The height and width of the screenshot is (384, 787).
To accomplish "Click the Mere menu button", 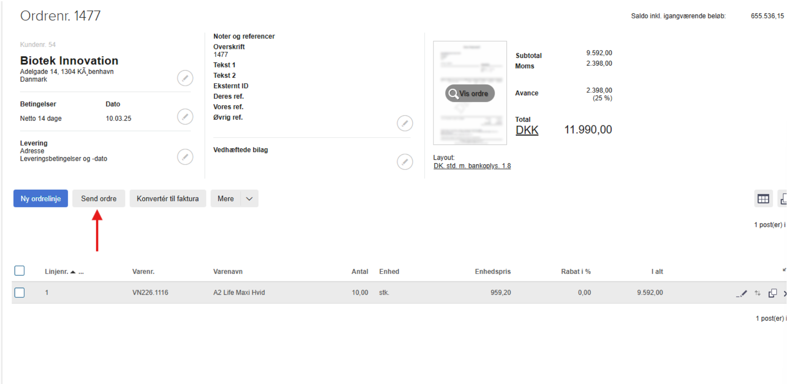I will click(x=226, y=199).
